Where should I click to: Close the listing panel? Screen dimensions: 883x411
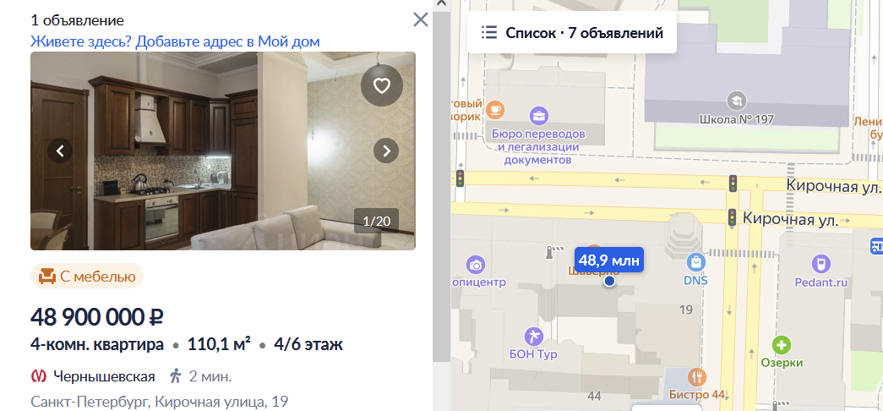pyautogui.click(x=421, y=20)
